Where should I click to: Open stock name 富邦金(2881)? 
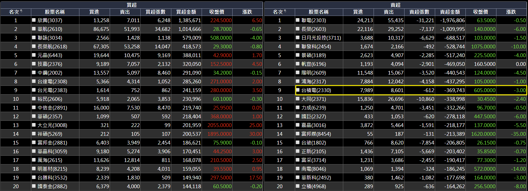click(x=52, y=143)
